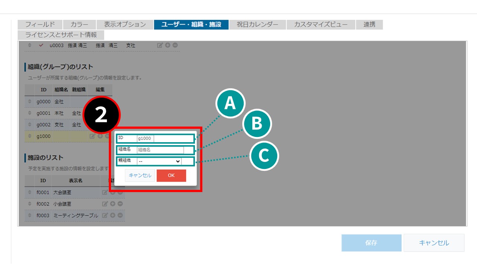Screen dimensions: 477x268
Task: Click the sort handle of f0001 row
Action: tap(30, 192)
